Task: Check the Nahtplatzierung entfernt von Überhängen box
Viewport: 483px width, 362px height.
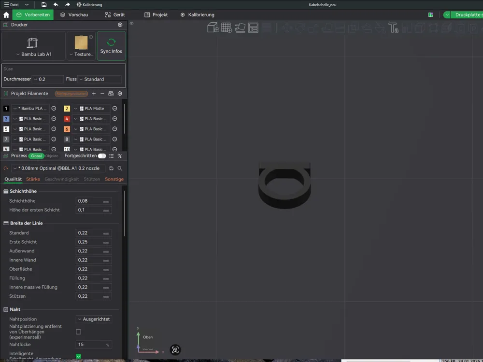Action: [79, 332]
